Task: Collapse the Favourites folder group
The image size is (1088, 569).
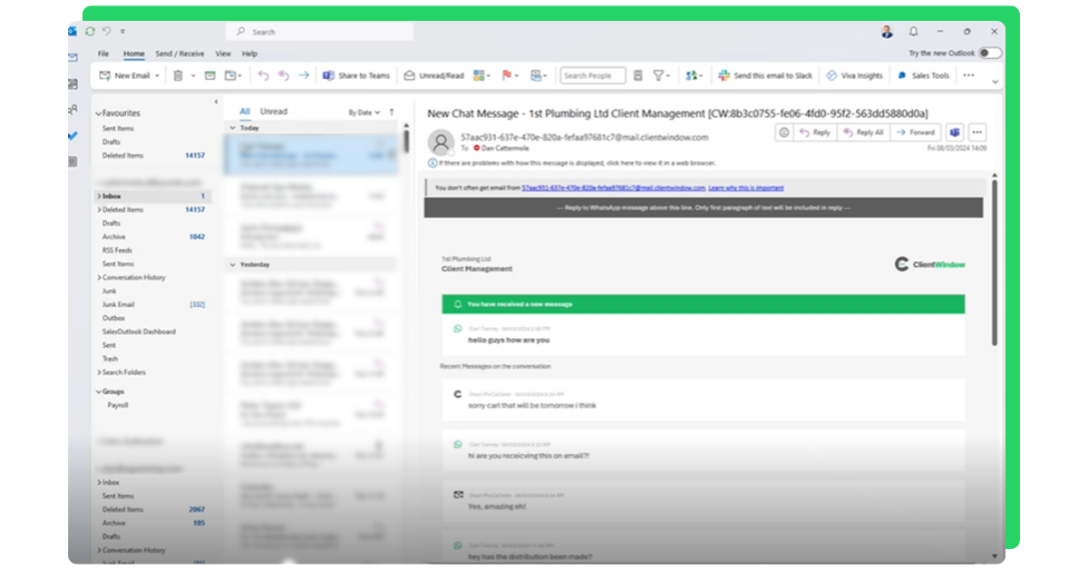Action: click(99, 114)
